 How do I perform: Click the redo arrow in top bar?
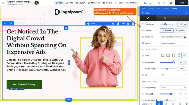(x=164, y=3)
